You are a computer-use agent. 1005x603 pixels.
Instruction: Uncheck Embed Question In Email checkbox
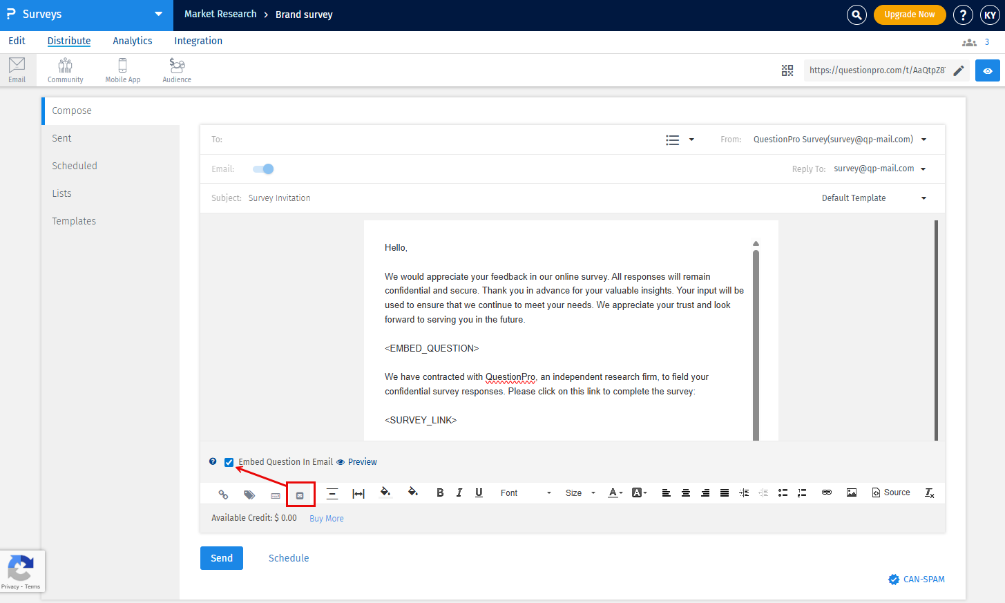(229, 462)
